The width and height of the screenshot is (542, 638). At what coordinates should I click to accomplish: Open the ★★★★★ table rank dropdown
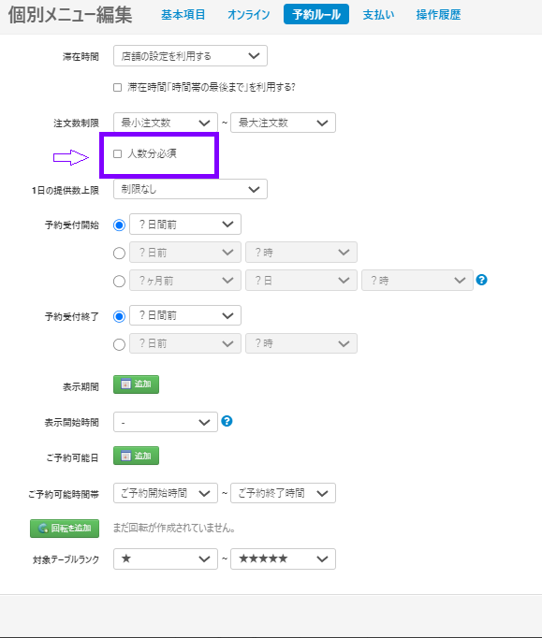[x=283, y=558]
